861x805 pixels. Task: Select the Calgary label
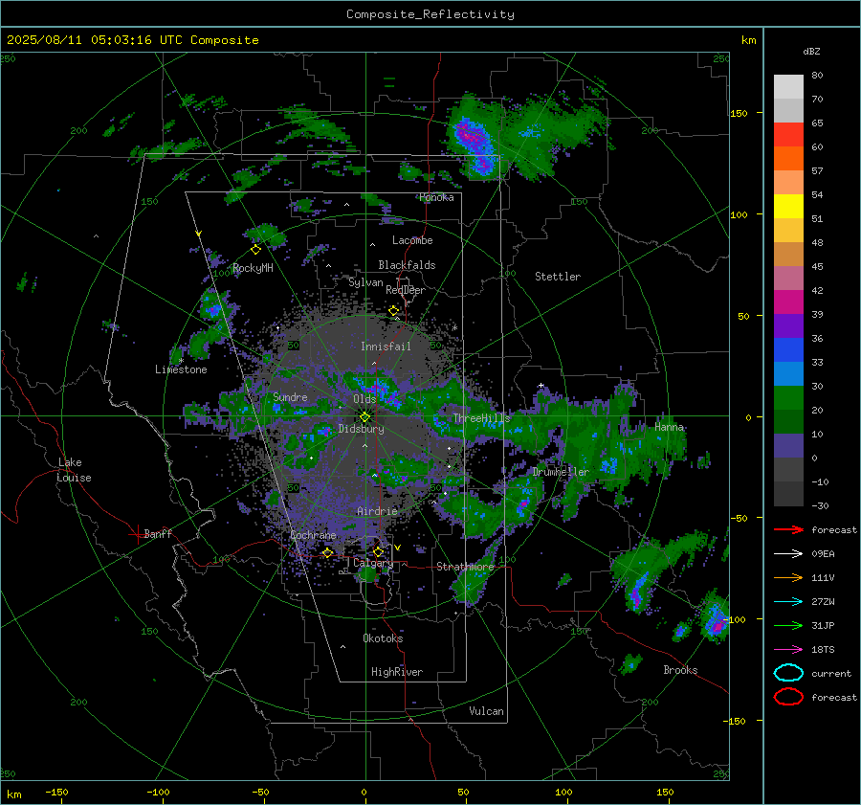(373, 563)
